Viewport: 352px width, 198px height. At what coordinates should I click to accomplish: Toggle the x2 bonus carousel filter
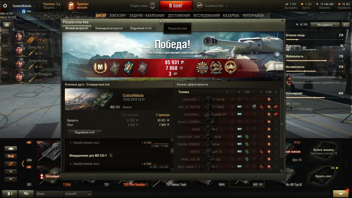click(11, 156)
